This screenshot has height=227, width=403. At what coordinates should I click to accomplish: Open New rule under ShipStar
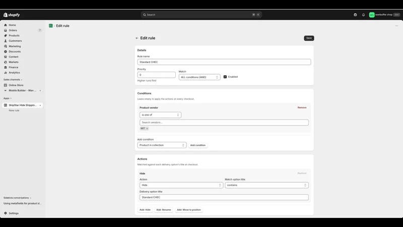14,110
